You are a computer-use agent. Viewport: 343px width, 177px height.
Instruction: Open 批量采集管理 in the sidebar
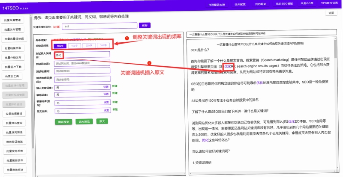pos(12,20)
